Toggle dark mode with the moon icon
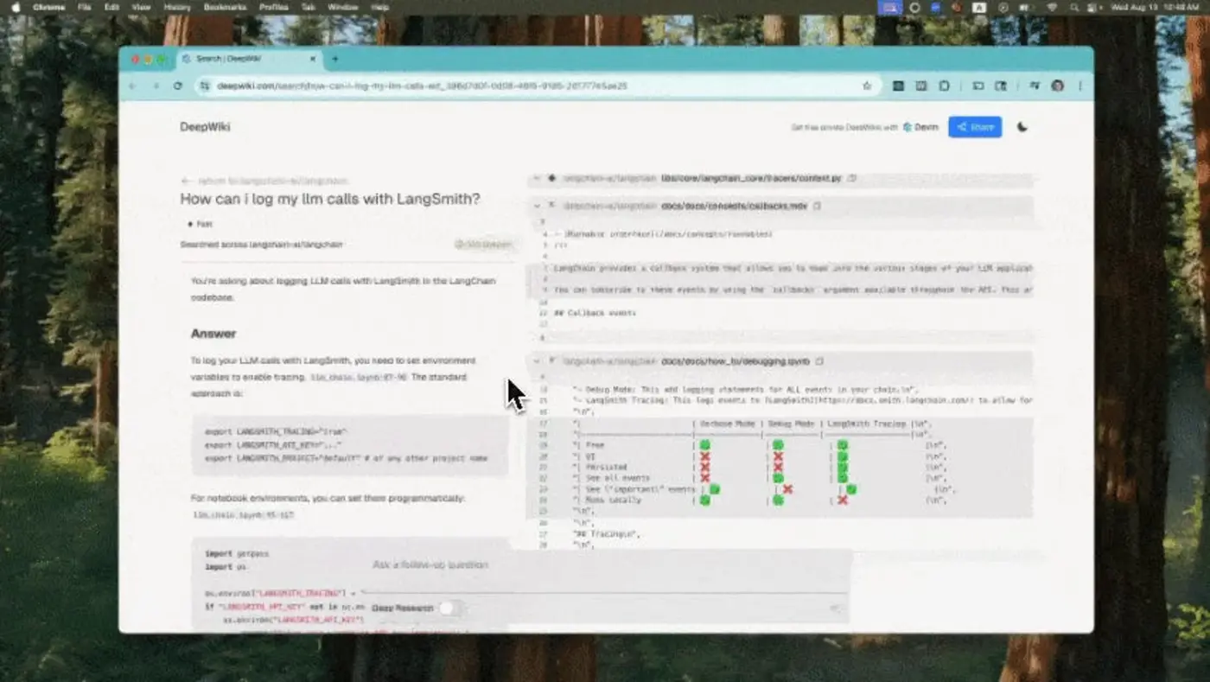This screenshot has width=1210, height=682. click(1022, 127)
